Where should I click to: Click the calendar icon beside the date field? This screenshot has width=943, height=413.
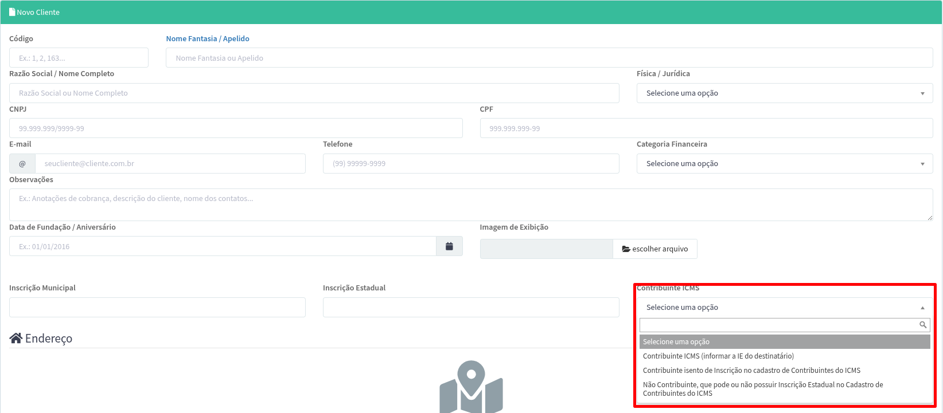[449, 246]
